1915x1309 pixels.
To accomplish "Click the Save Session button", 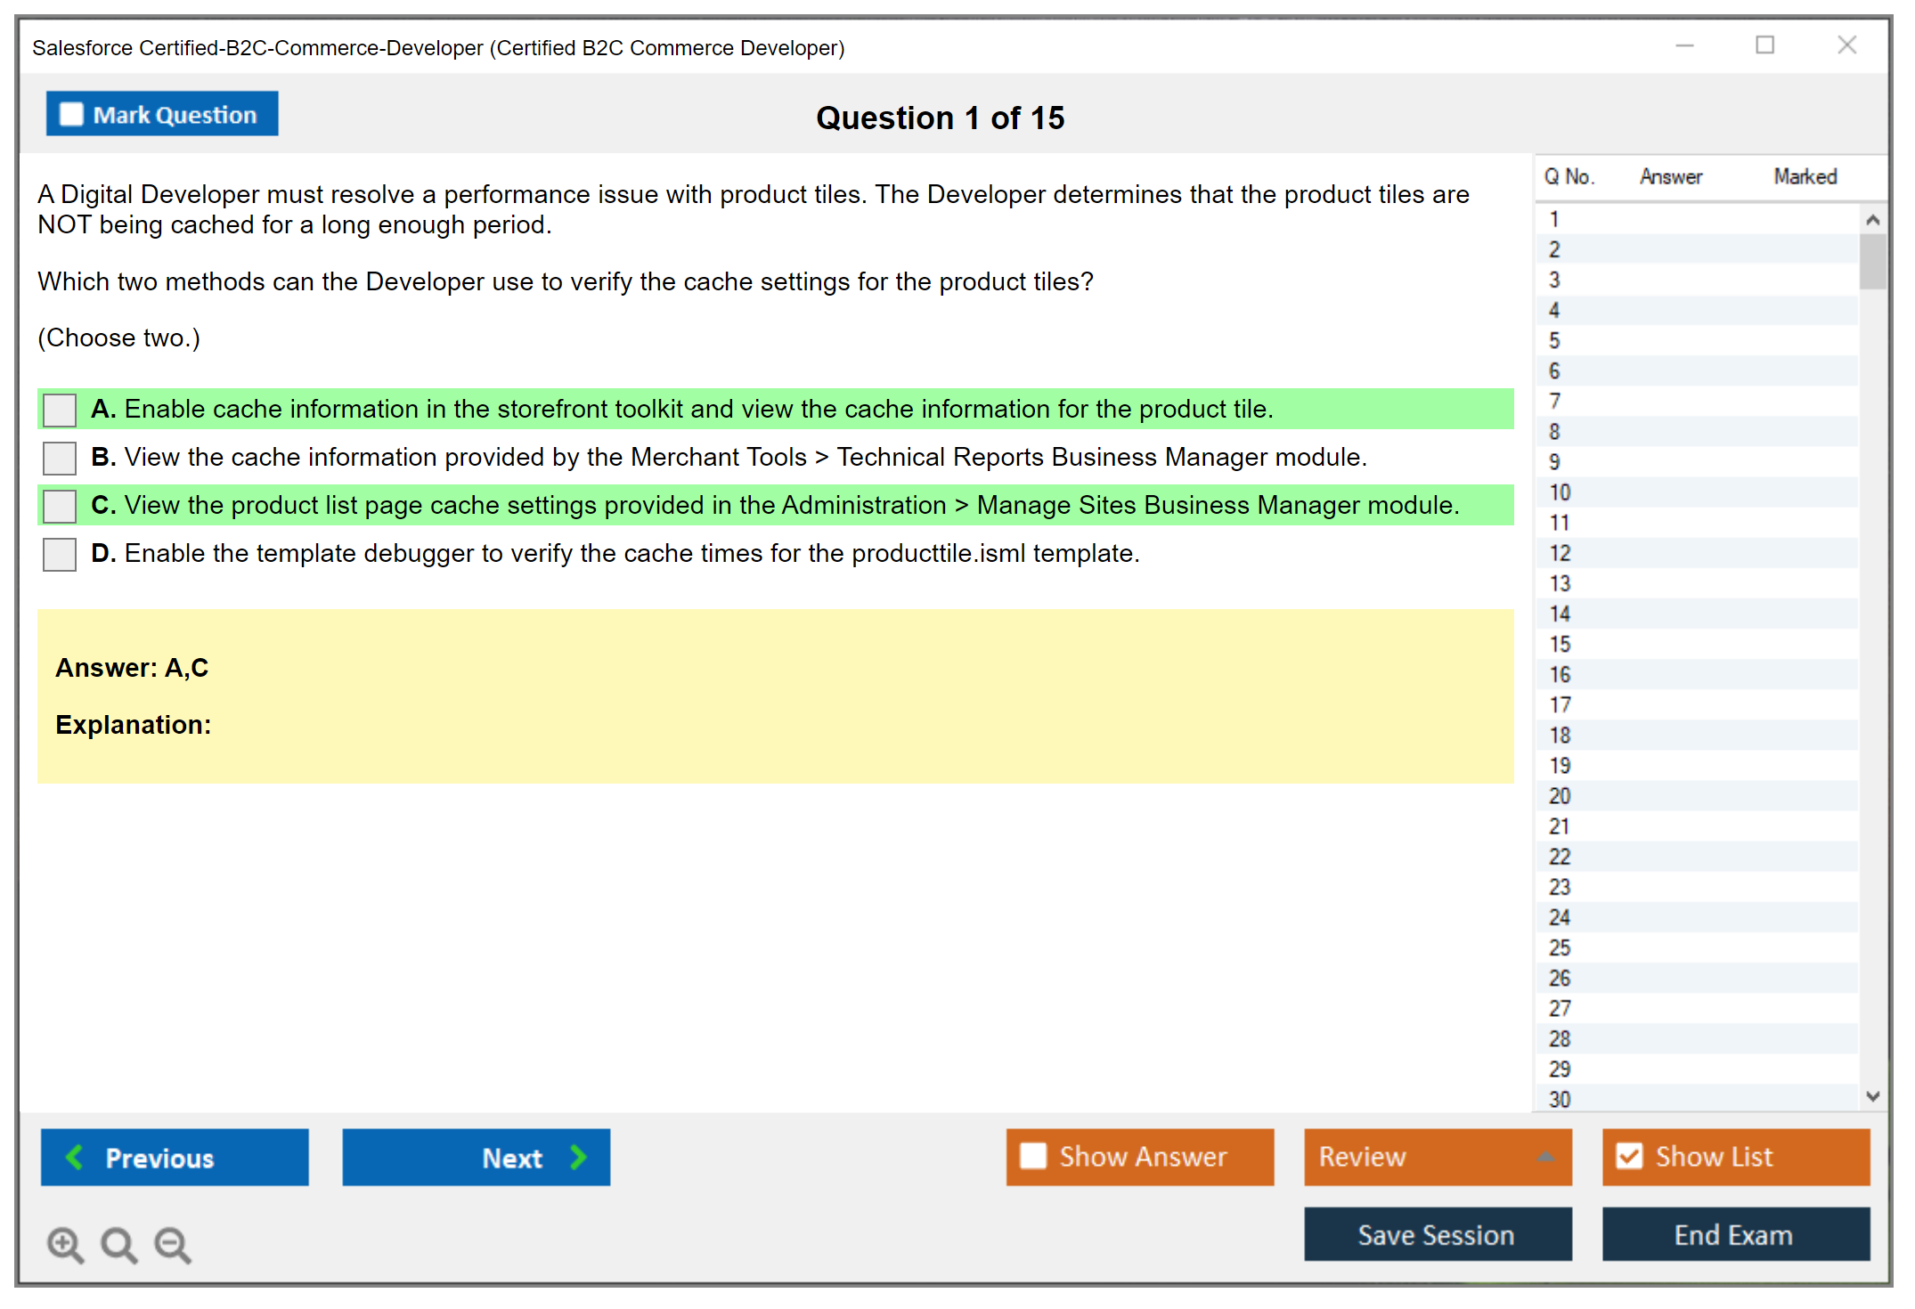I will pyautogui.click(x=1437, y=1234).
